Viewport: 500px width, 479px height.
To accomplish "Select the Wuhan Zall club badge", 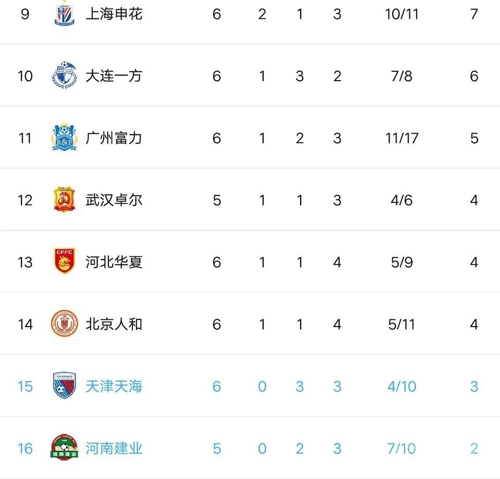I will [65, 200].
